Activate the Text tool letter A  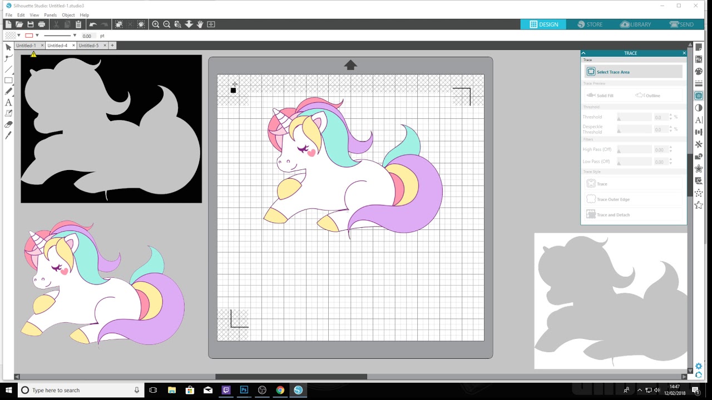8,103
